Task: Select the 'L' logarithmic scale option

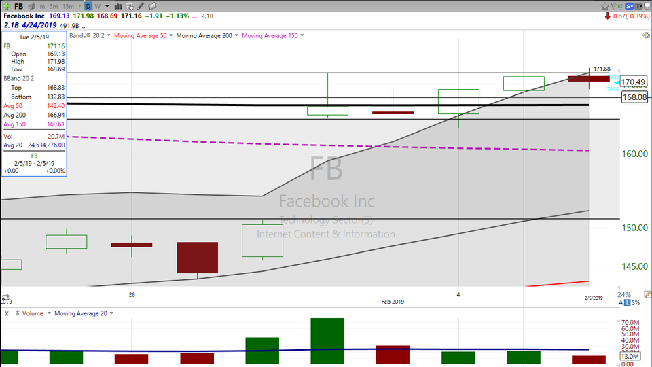Action: pyautogui.click(x=627, y=303)
